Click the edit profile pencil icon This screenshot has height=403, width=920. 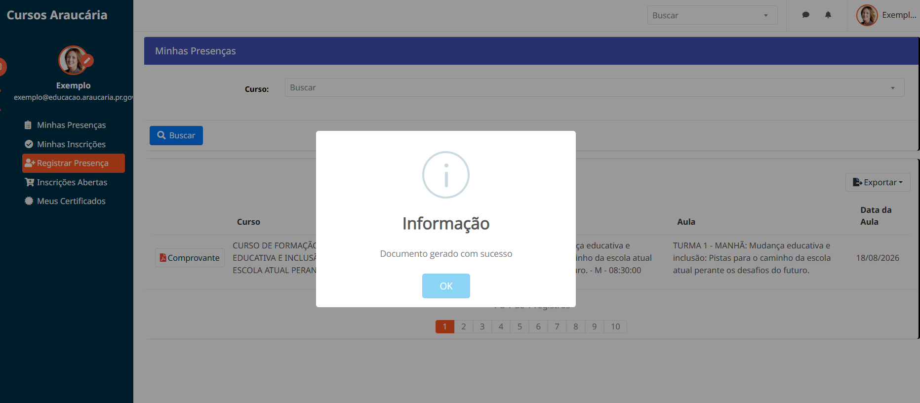[87, 60]
